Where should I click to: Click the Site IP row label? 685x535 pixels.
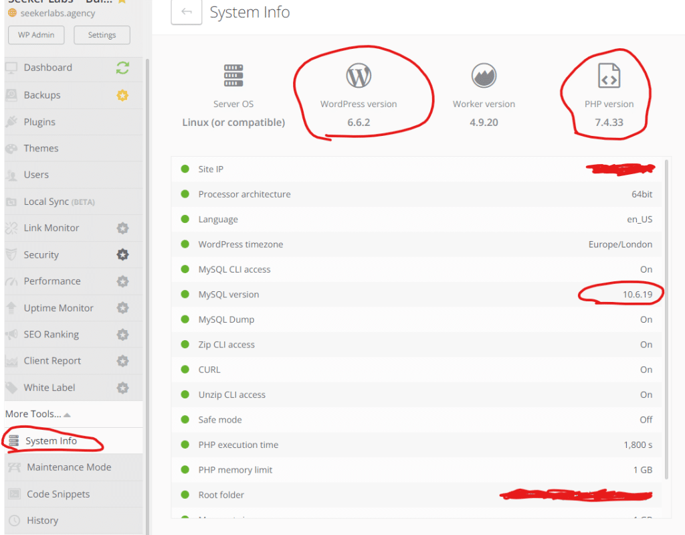click(x=211, y=169)
